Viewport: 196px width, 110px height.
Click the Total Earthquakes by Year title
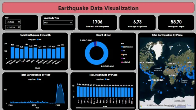pos(35,75)
